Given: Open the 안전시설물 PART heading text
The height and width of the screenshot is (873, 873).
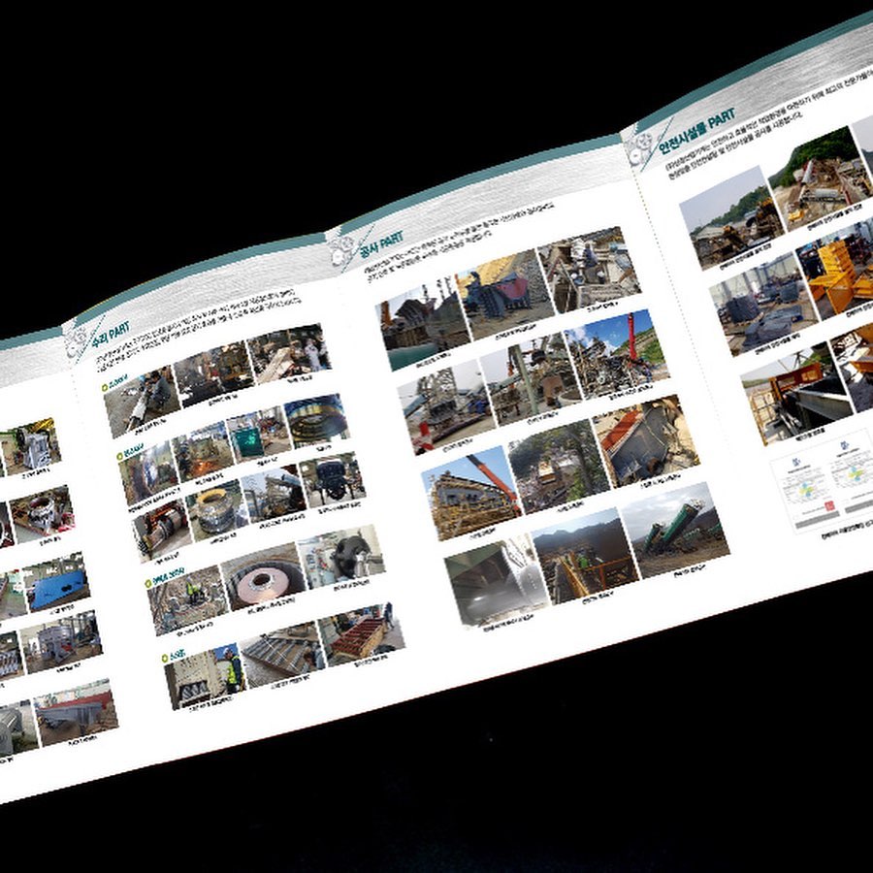Looking at the screenshot, I should (696, 131).
